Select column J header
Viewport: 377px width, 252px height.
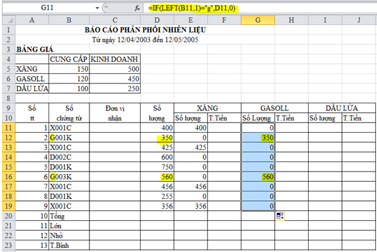click(x=358, y=20)
